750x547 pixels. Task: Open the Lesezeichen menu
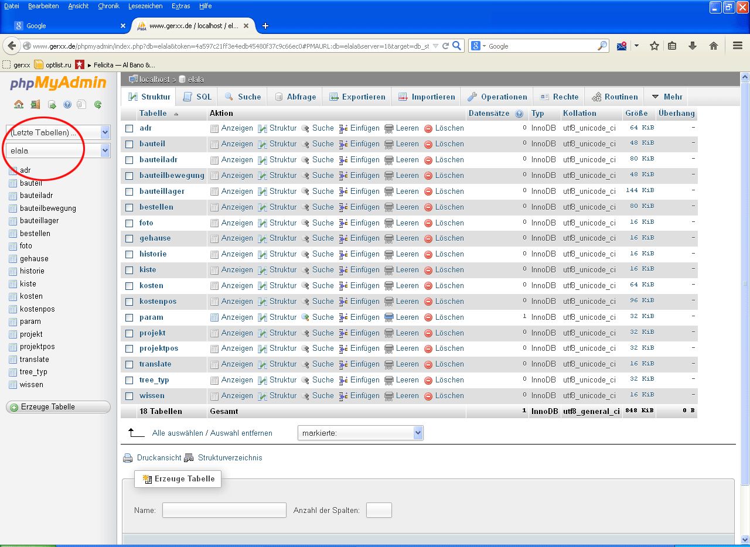click(x=145, y=6)
